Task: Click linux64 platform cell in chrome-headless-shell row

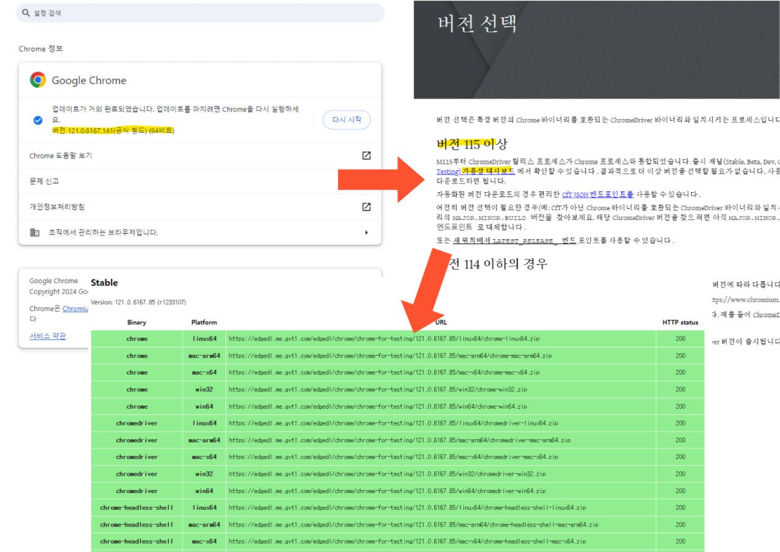Action: coord(204,507)
